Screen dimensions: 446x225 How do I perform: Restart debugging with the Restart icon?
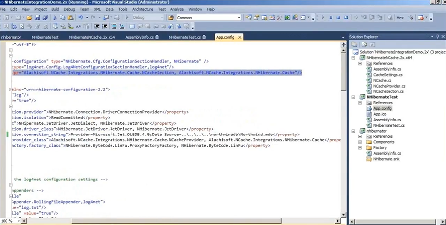coord(346,18)
